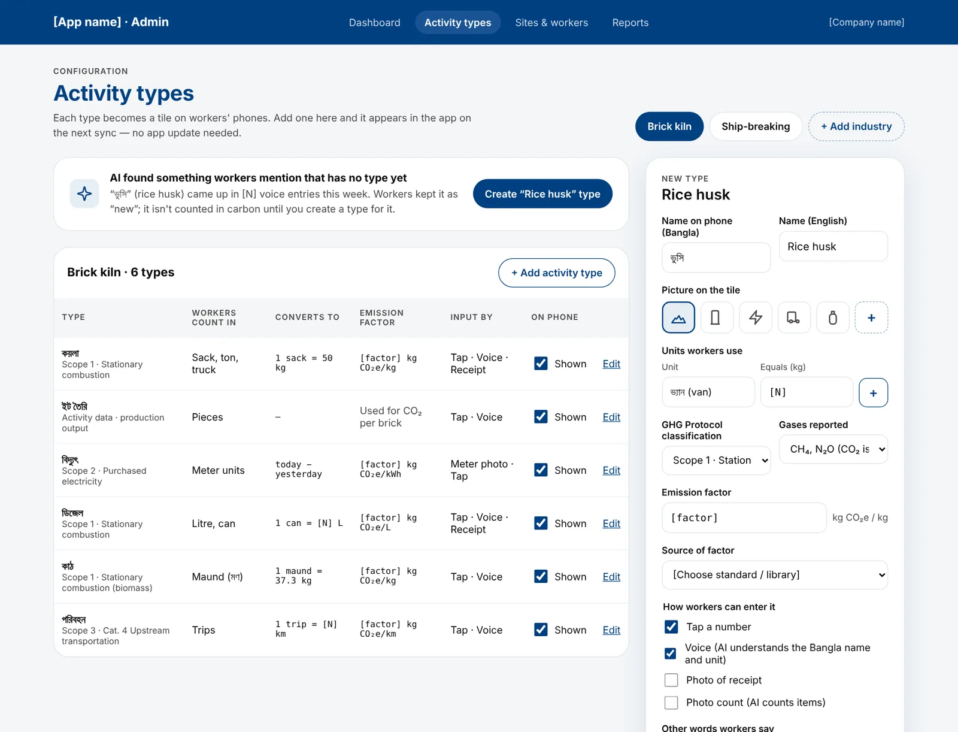This screenshot has width=958, height=732.
Task: Create the "Rice husk" type
Action: point(542,194)
